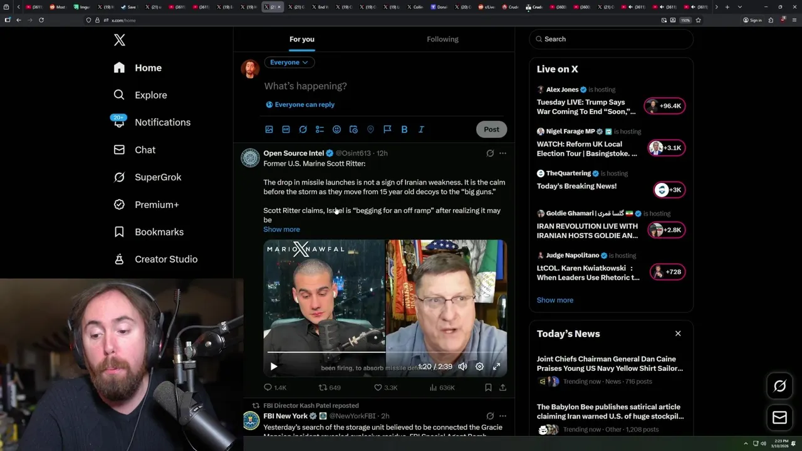
Task: Open the Notifications bell
Action: click(119, 122)
